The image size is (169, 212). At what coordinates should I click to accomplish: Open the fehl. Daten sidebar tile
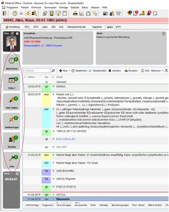click(12, 102)
